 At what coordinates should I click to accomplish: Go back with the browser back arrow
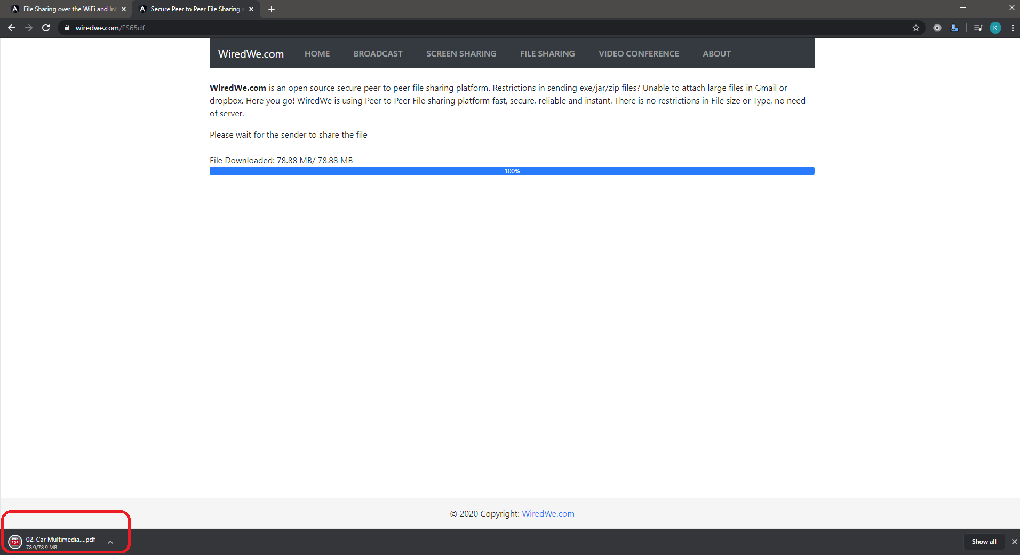[x=12, y=28]
